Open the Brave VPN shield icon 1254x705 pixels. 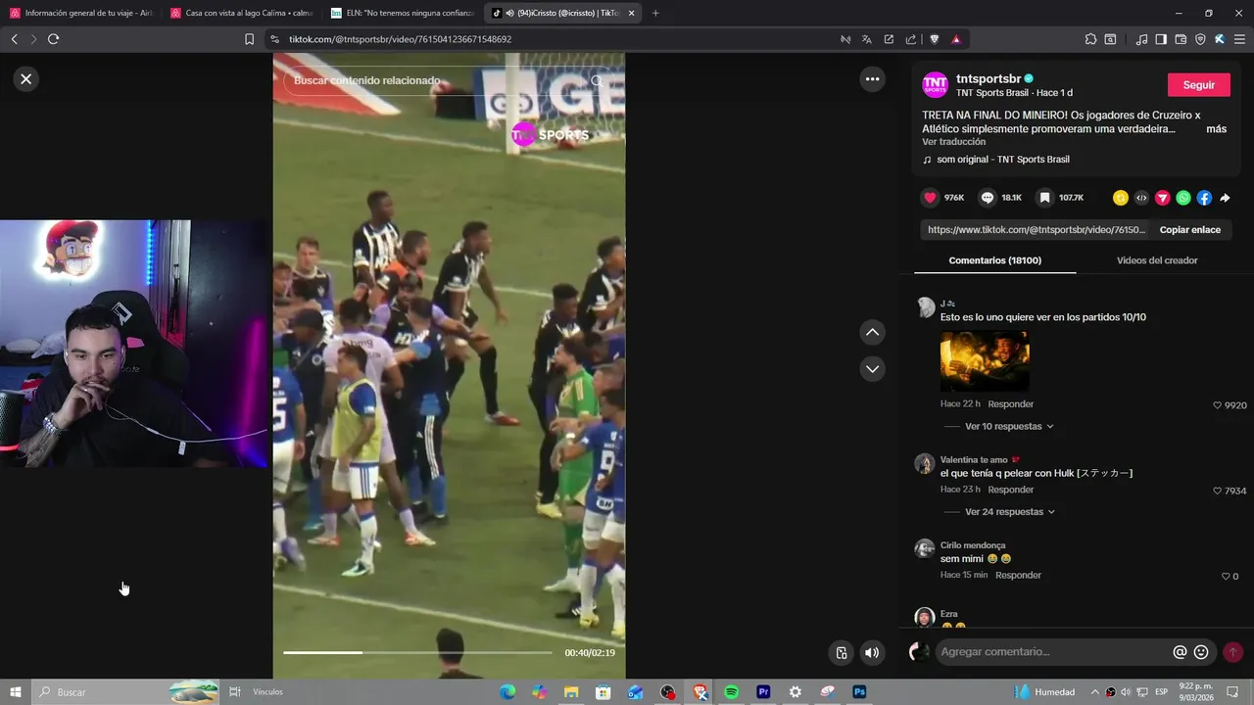click(x=1200, y=39)
